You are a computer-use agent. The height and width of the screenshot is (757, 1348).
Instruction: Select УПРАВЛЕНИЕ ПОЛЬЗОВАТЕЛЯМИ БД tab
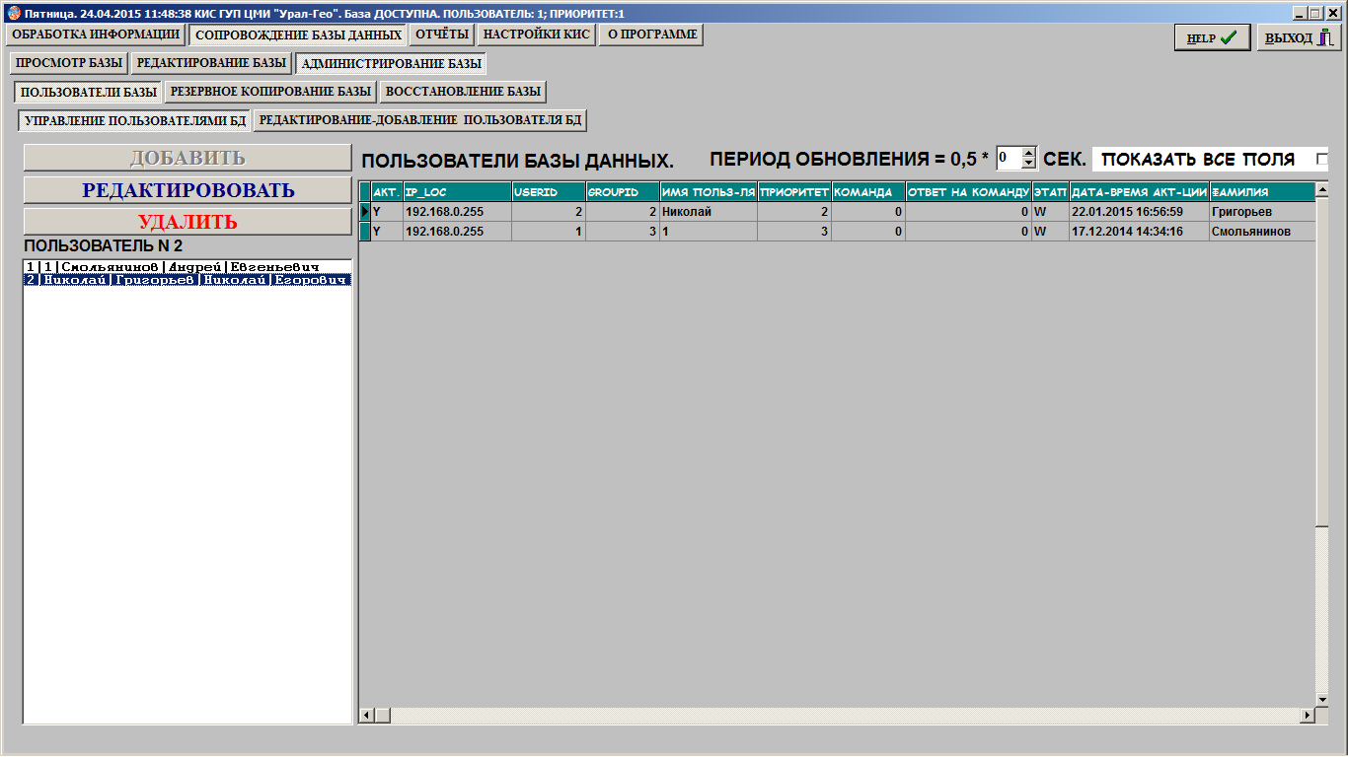pos(135,121)
